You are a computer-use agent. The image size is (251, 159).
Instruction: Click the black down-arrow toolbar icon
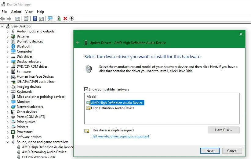[x=72, y=19]
